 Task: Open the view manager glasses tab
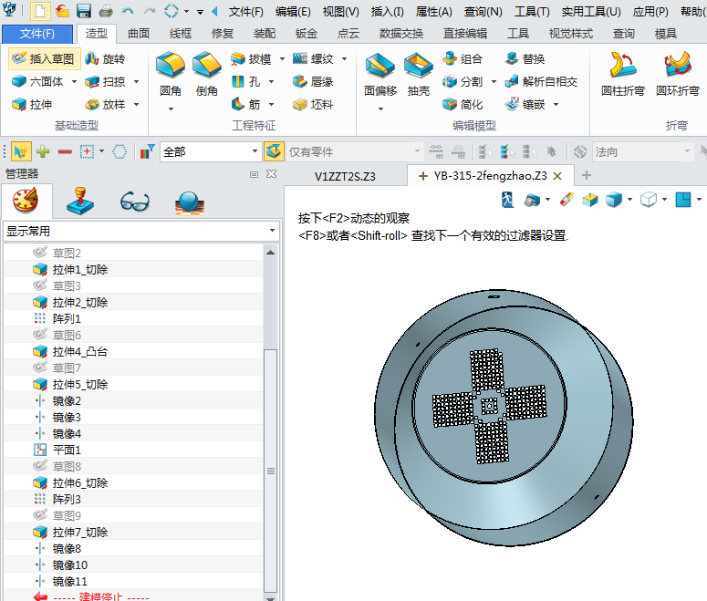click(135, 200)
